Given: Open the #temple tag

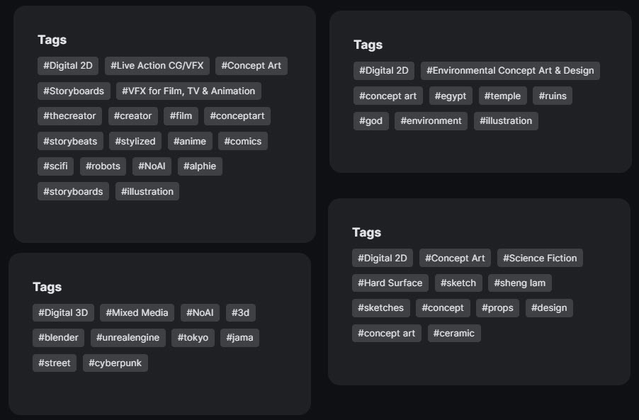Looking at the screenshot, I should tap(502, 96).
